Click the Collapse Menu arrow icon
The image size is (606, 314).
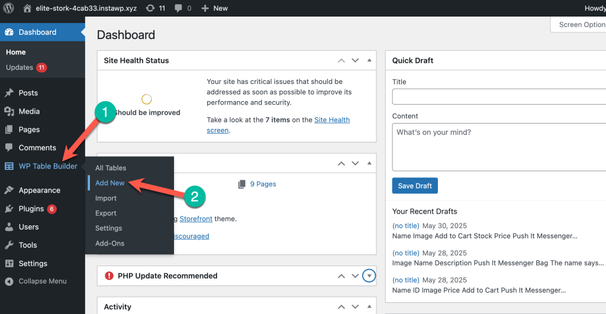pos(9,281)
